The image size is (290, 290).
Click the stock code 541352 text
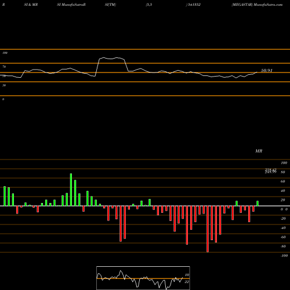[x=194, y=5]
